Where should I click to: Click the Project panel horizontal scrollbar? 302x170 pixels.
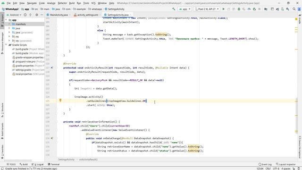(x=18, y=160)
